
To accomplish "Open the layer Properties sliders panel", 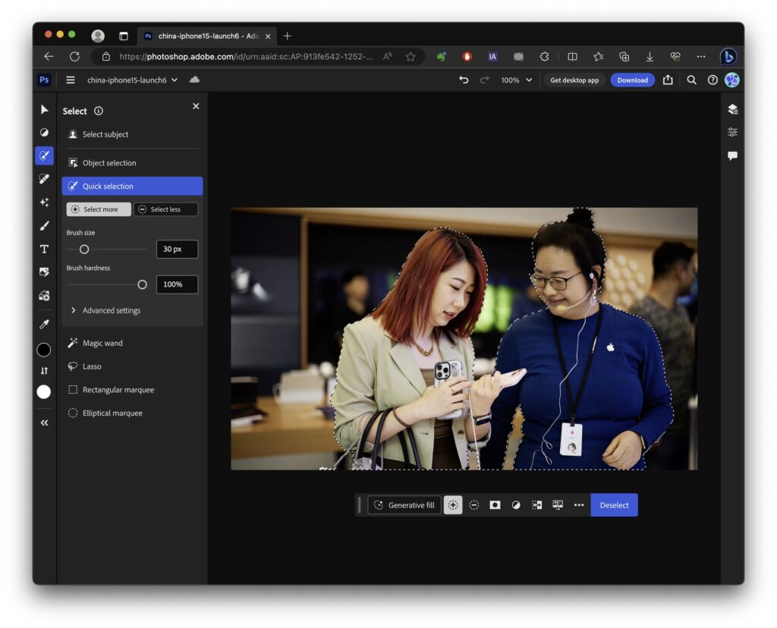I will [733, 132].
